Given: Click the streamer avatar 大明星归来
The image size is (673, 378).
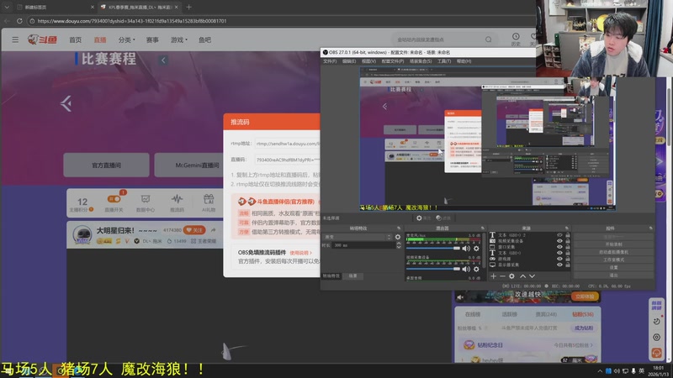Looking at the screenshot, I should tap(82, 234).
